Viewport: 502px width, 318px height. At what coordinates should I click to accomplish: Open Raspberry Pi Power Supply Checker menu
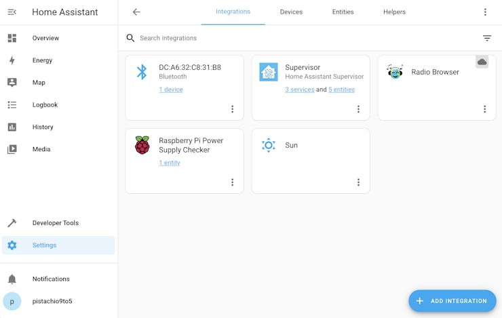click(233, 182)
